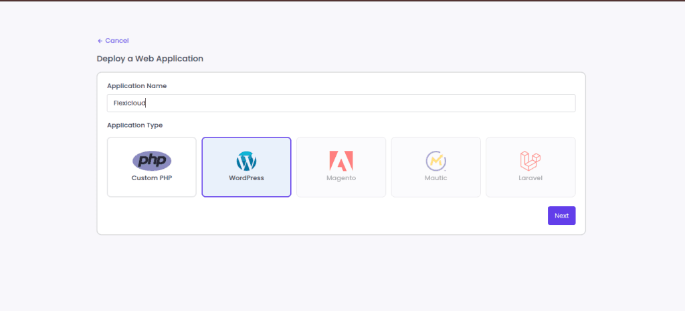Choose the Magento text label

pos(341,178)
